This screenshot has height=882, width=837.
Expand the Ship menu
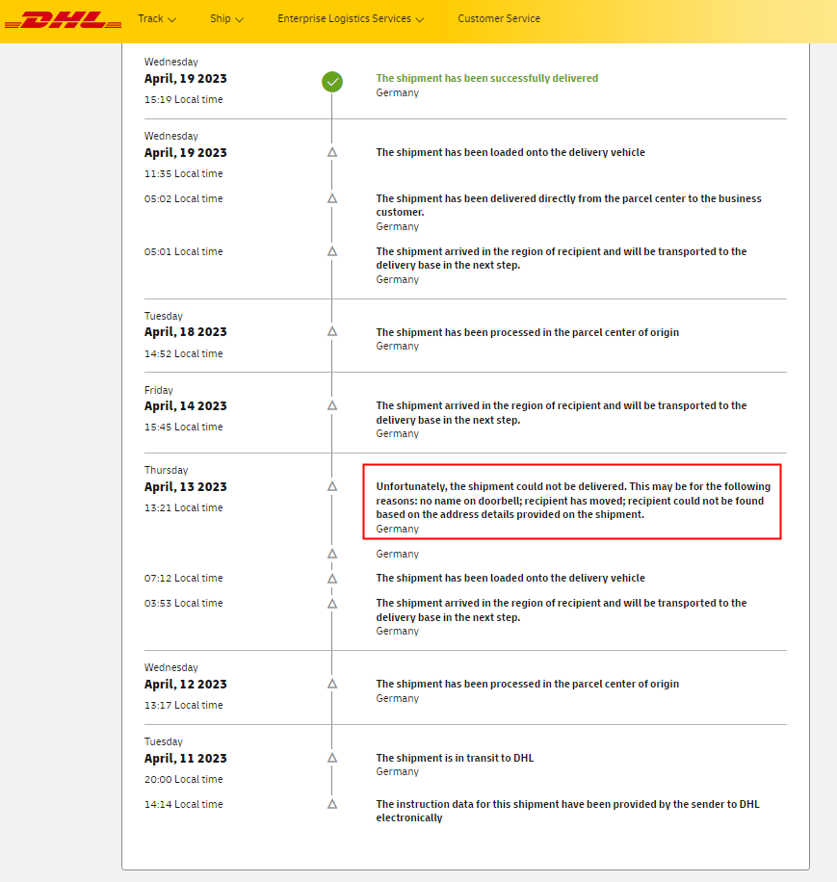tap(226, 19)
